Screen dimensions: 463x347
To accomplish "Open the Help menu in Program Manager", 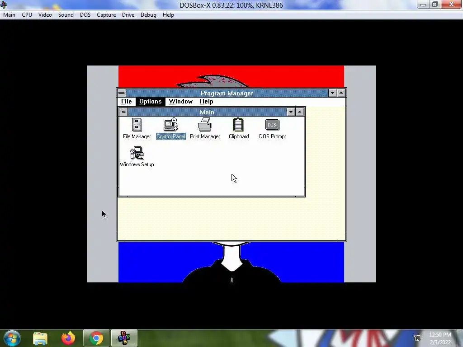I will [206, 102].
